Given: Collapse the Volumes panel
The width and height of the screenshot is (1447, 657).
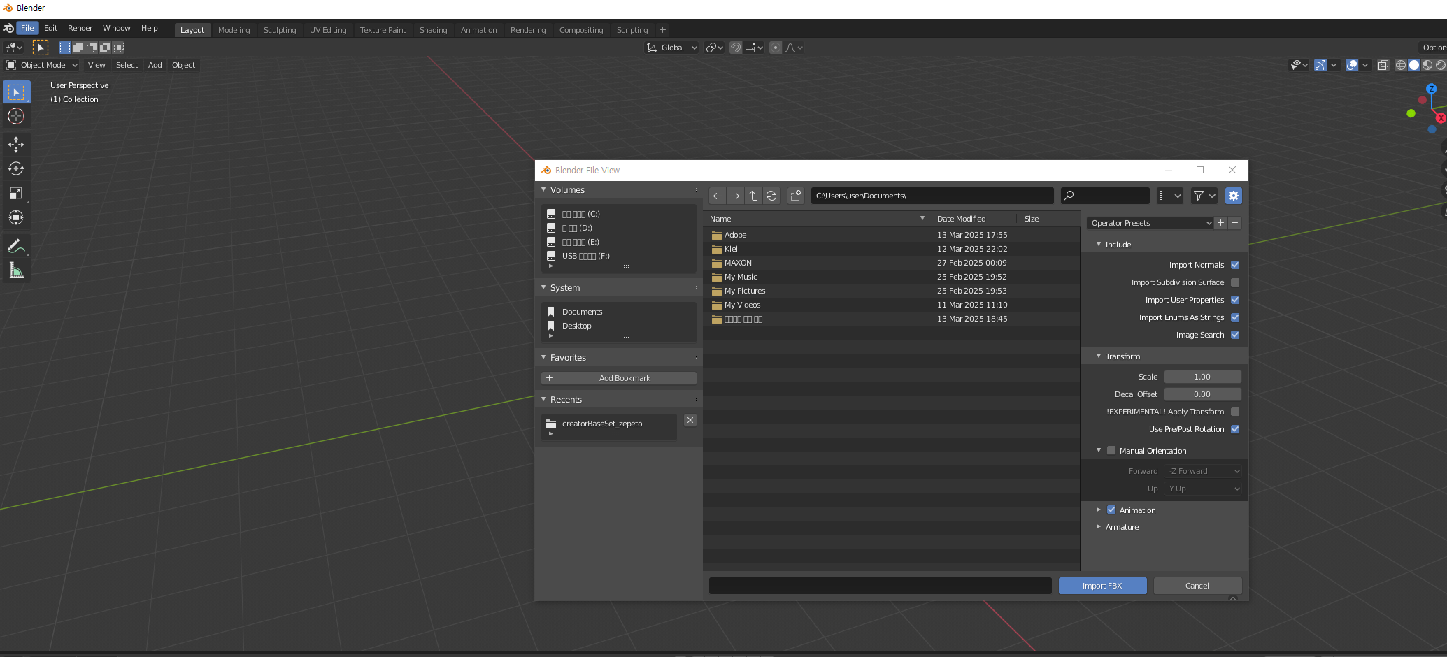Looking at the screenshot, I should coord(543,189).
